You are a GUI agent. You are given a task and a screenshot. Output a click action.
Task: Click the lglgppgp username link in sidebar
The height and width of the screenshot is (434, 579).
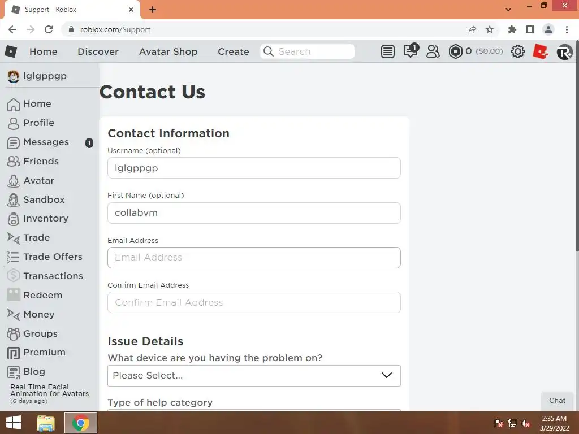coord(45,76)
